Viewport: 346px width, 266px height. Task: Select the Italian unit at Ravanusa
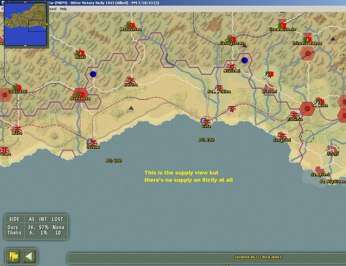(x=80, y=95)
